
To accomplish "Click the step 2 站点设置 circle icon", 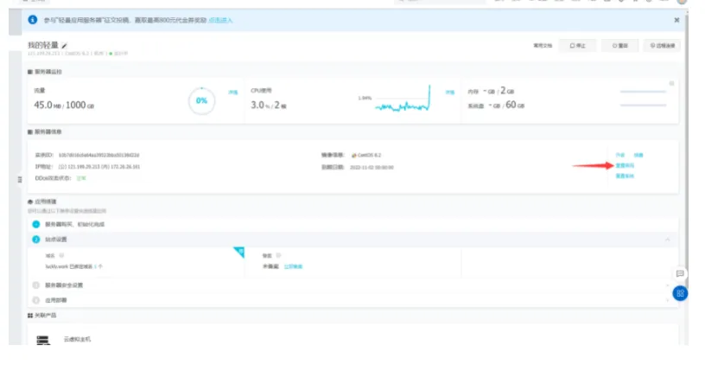I will [x=36, y=240].
